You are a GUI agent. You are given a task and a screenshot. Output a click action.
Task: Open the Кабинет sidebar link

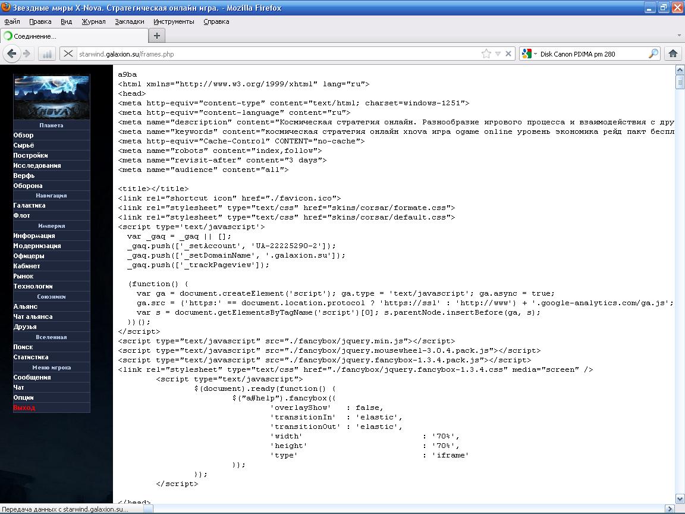click(26, 266)
